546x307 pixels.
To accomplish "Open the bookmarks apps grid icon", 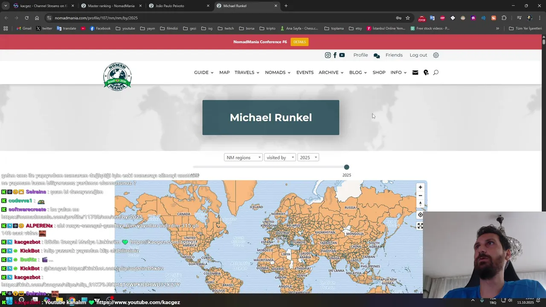I will 6,29.
